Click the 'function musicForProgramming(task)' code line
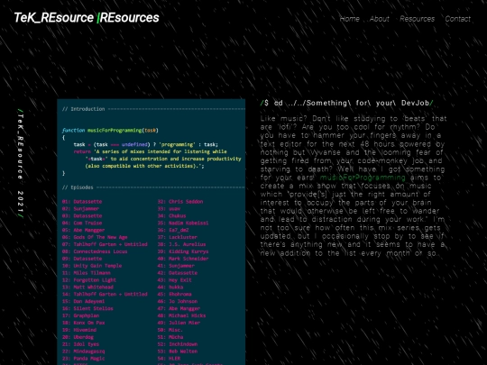Screen dimensions: 487x365 [110, 131]
